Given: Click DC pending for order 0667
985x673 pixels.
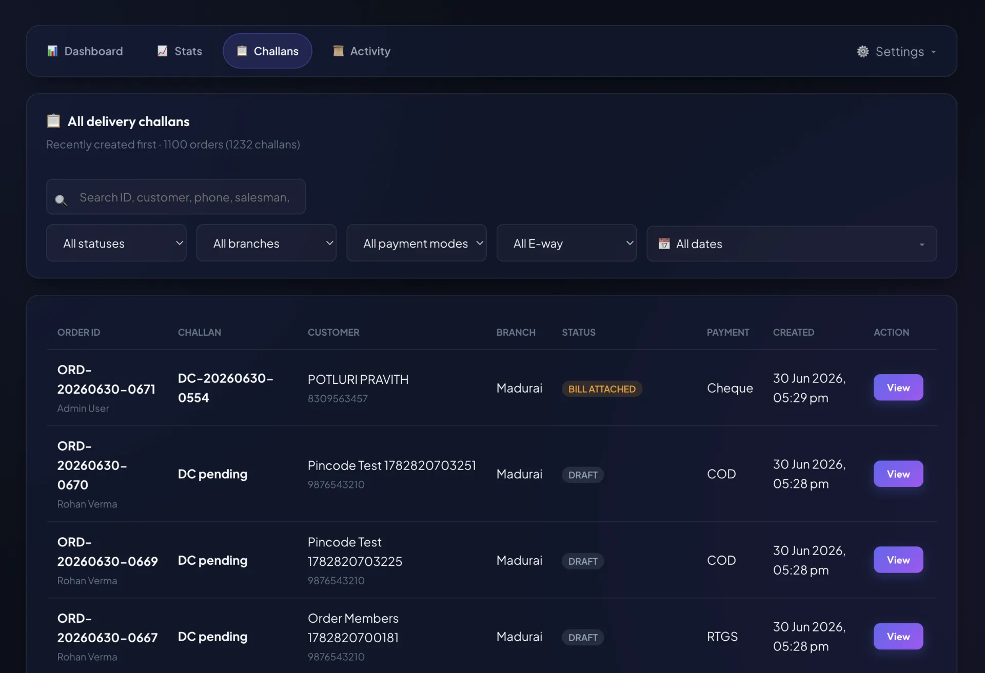Looking at the screenshot, I should tap(212, 637).
